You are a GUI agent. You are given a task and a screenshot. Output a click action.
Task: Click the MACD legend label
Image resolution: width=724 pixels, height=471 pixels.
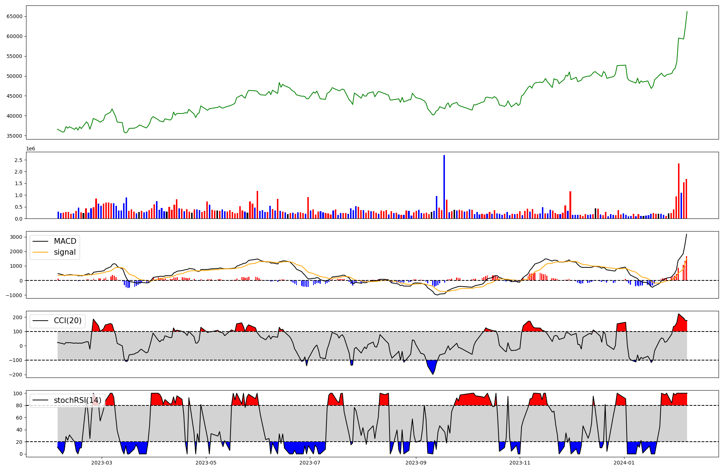pos(65,241)
